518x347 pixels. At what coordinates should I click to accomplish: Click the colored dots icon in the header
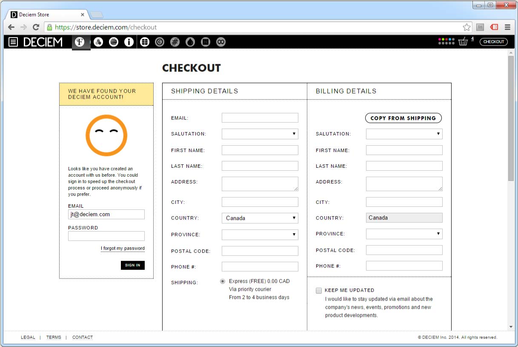(x=446, y=41)
